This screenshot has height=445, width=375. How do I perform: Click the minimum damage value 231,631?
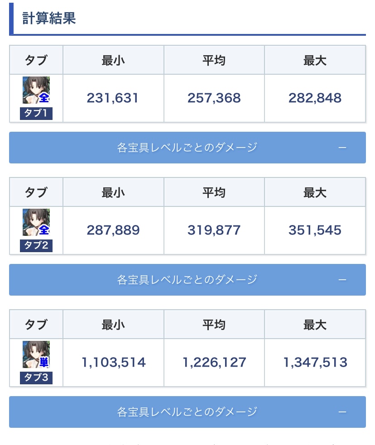pyautogui.click(x=113, y=98)
